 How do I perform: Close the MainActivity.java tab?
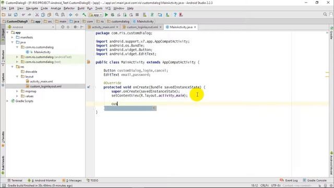click(195, 27)
